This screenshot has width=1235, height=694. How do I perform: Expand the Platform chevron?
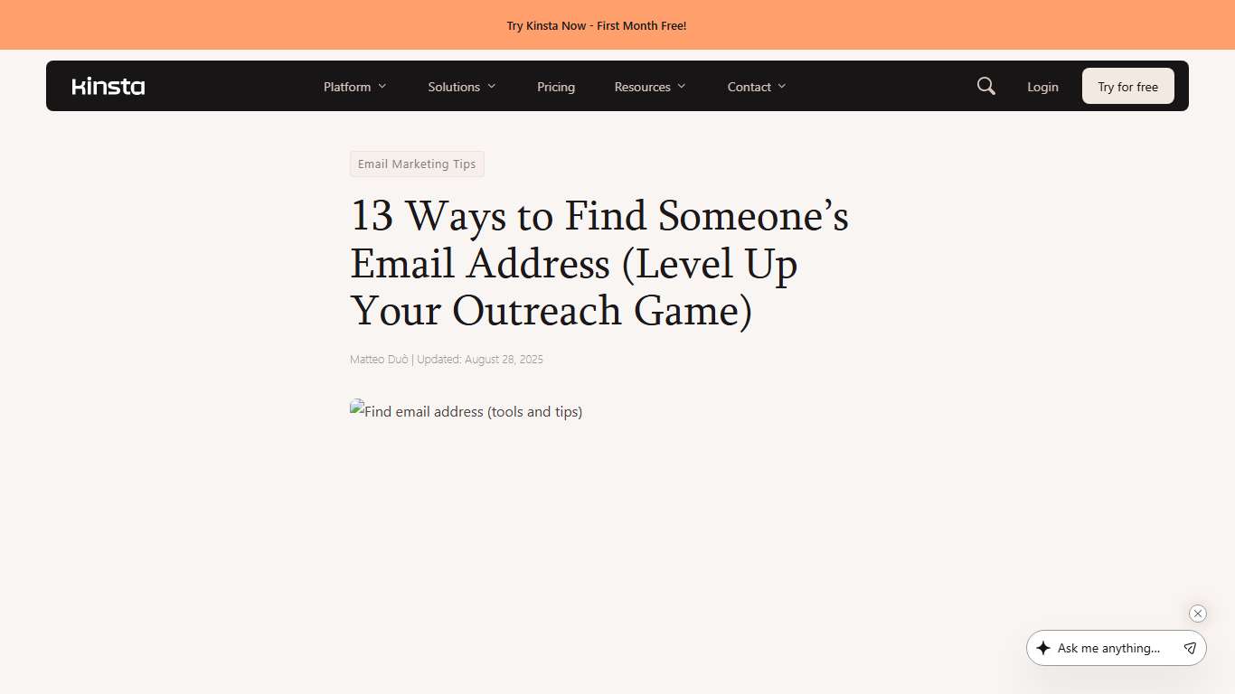(382, 87)
